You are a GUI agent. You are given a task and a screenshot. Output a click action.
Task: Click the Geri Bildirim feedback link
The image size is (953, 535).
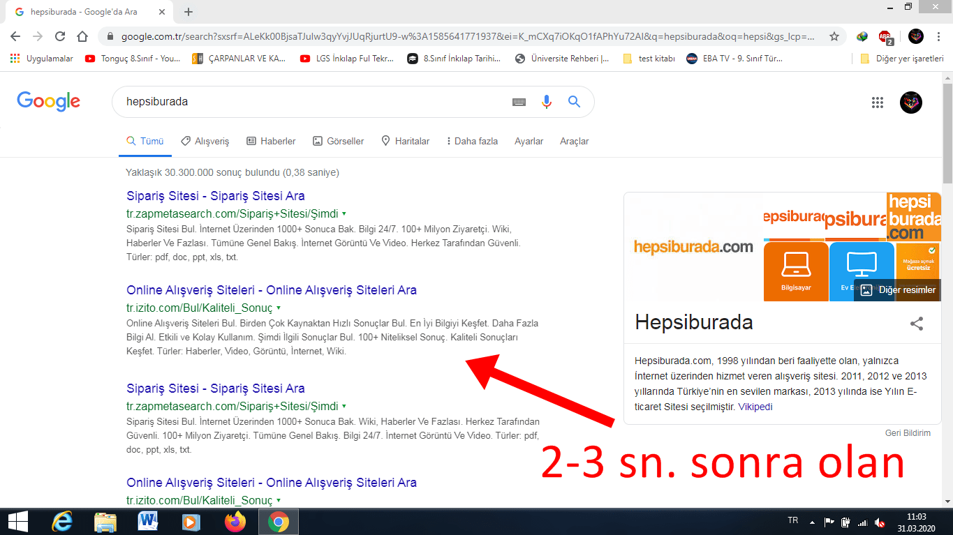pyautogui.click(x=908, y=433)
